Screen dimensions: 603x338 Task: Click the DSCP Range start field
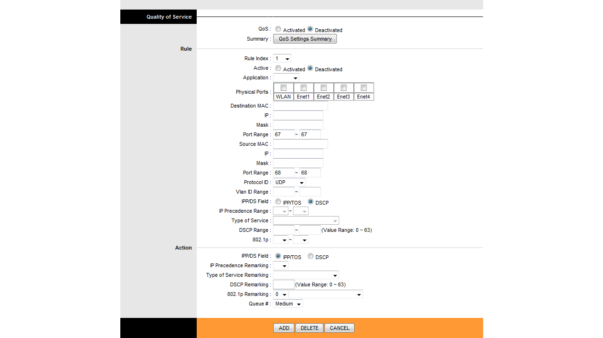click(284, 230)
